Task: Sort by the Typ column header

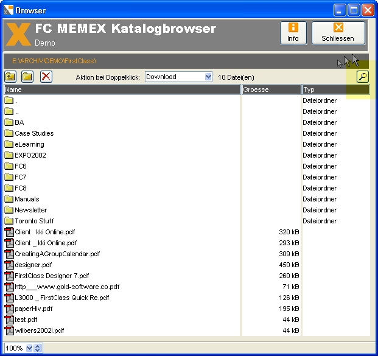Action: tap(336, 89)
